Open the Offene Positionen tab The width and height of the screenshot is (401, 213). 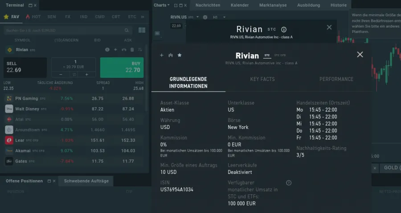pyautogui.click(x=25, y=181)
